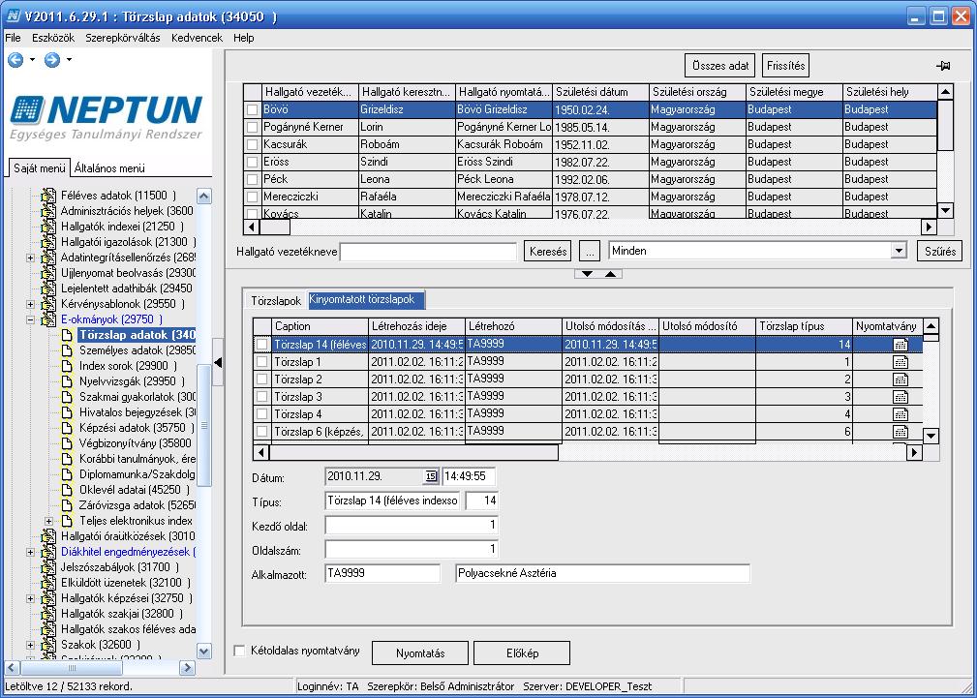Open the Kedvencek menu
This screenshot has width=977, height=698.
[x=197, y=38]
